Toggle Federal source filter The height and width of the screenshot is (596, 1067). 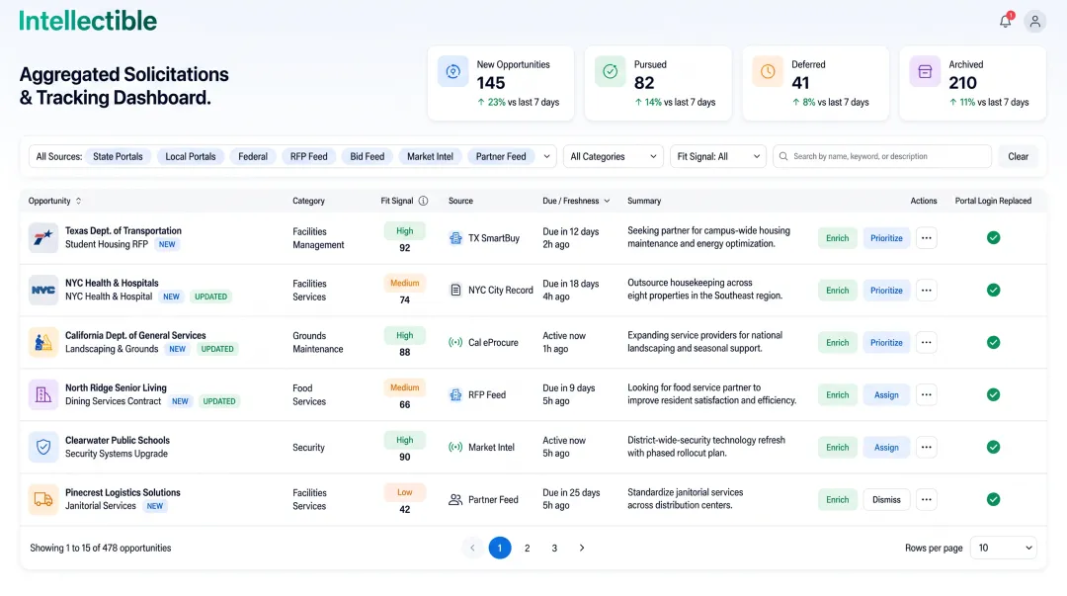pos(253,157)
